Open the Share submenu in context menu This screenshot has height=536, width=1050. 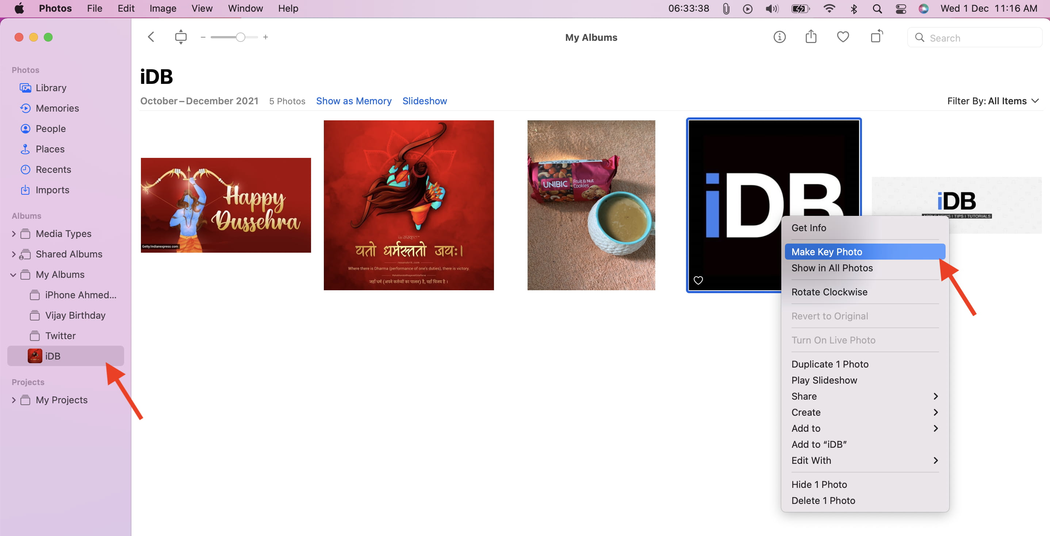[x=865, y=396]
